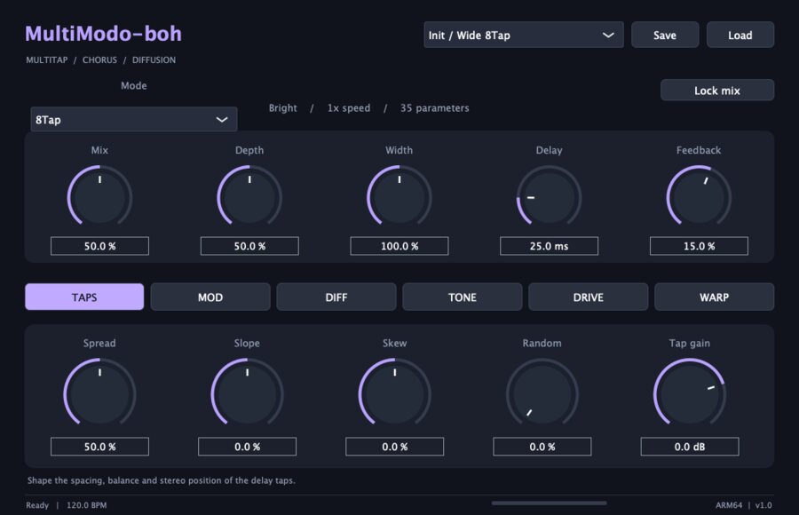799x515 pixels.
Task: Click the Delay value field showing 25.0 ms
Action: point(550,246)
